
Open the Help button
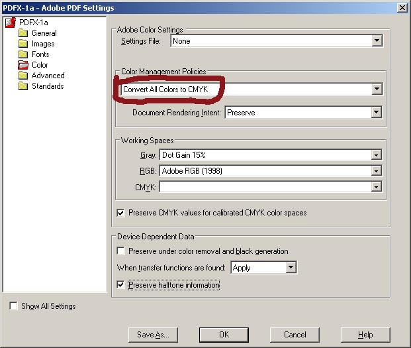365,335
